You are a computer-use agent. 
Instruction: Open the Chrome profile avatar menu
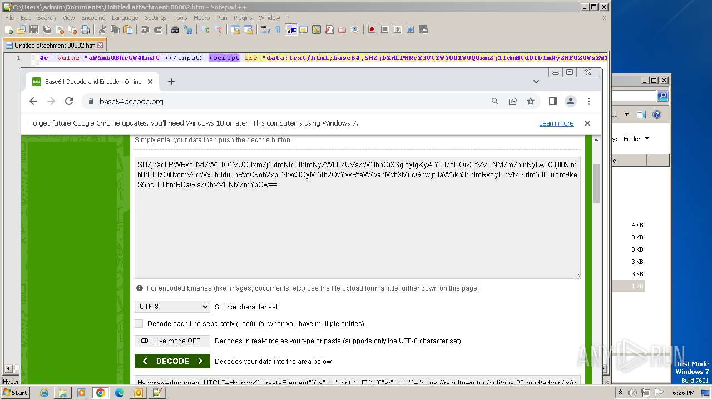coord(571,101)
